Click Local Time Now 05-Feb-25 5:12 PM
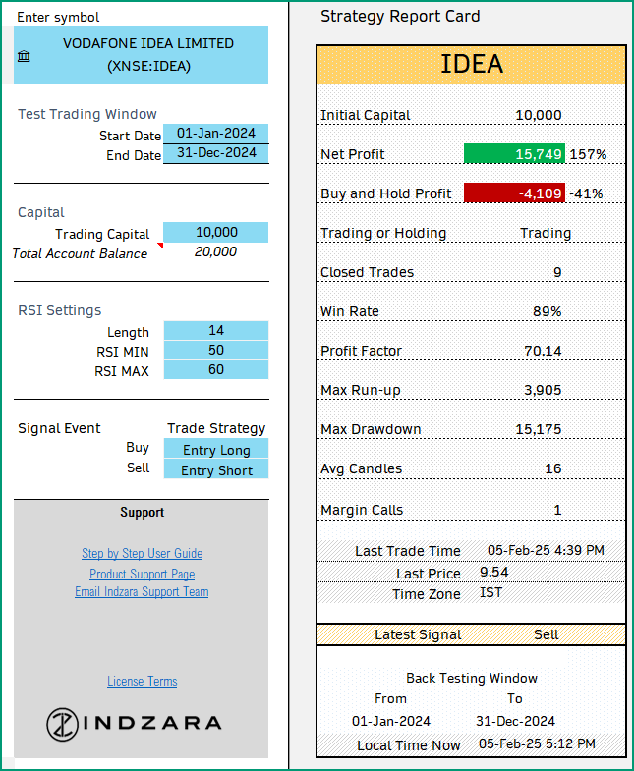The image size is (634, 771). pos(537,743)
